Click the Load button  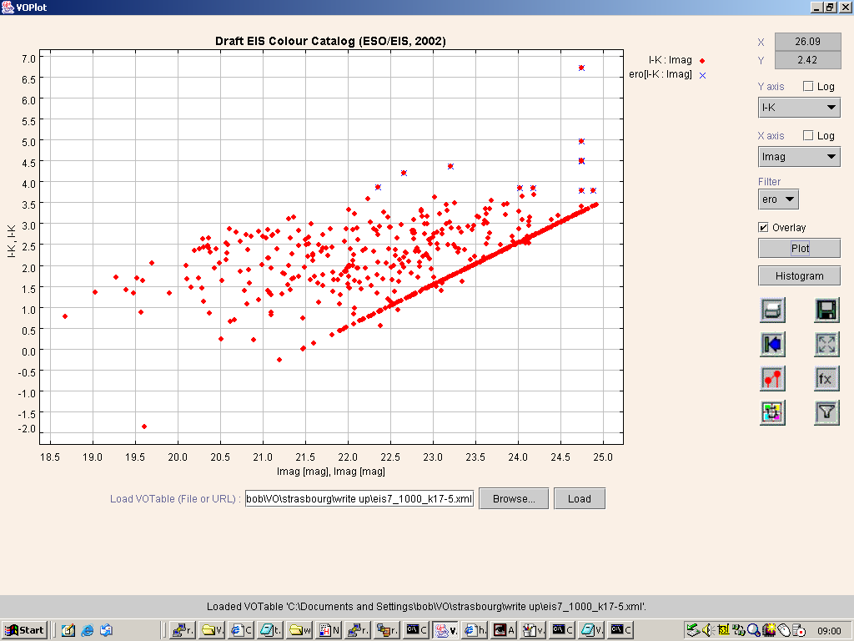[579, 499]
